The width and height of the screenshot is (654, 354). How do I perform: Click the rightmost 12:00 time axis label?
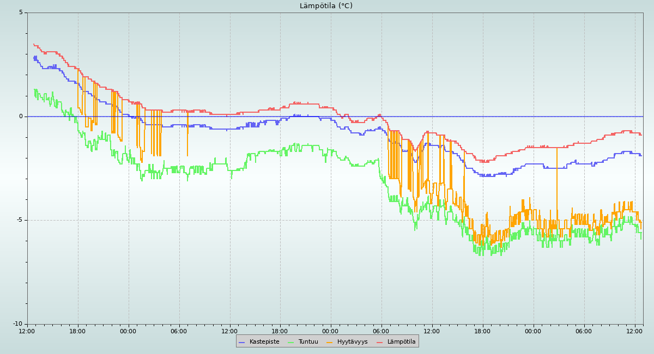(x=634, y=331)
